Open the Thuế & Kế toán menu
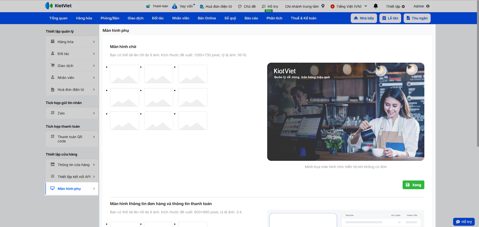Viewport: 479px width, 227px height. [x=304, y=18]
